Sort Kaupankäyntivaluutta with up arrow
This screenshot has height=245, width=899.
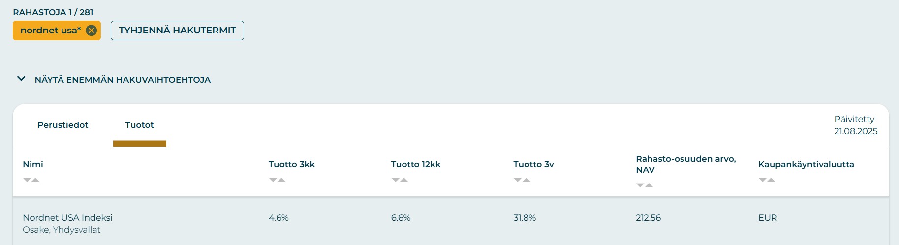pyautogui.click(x=771, y=180)
